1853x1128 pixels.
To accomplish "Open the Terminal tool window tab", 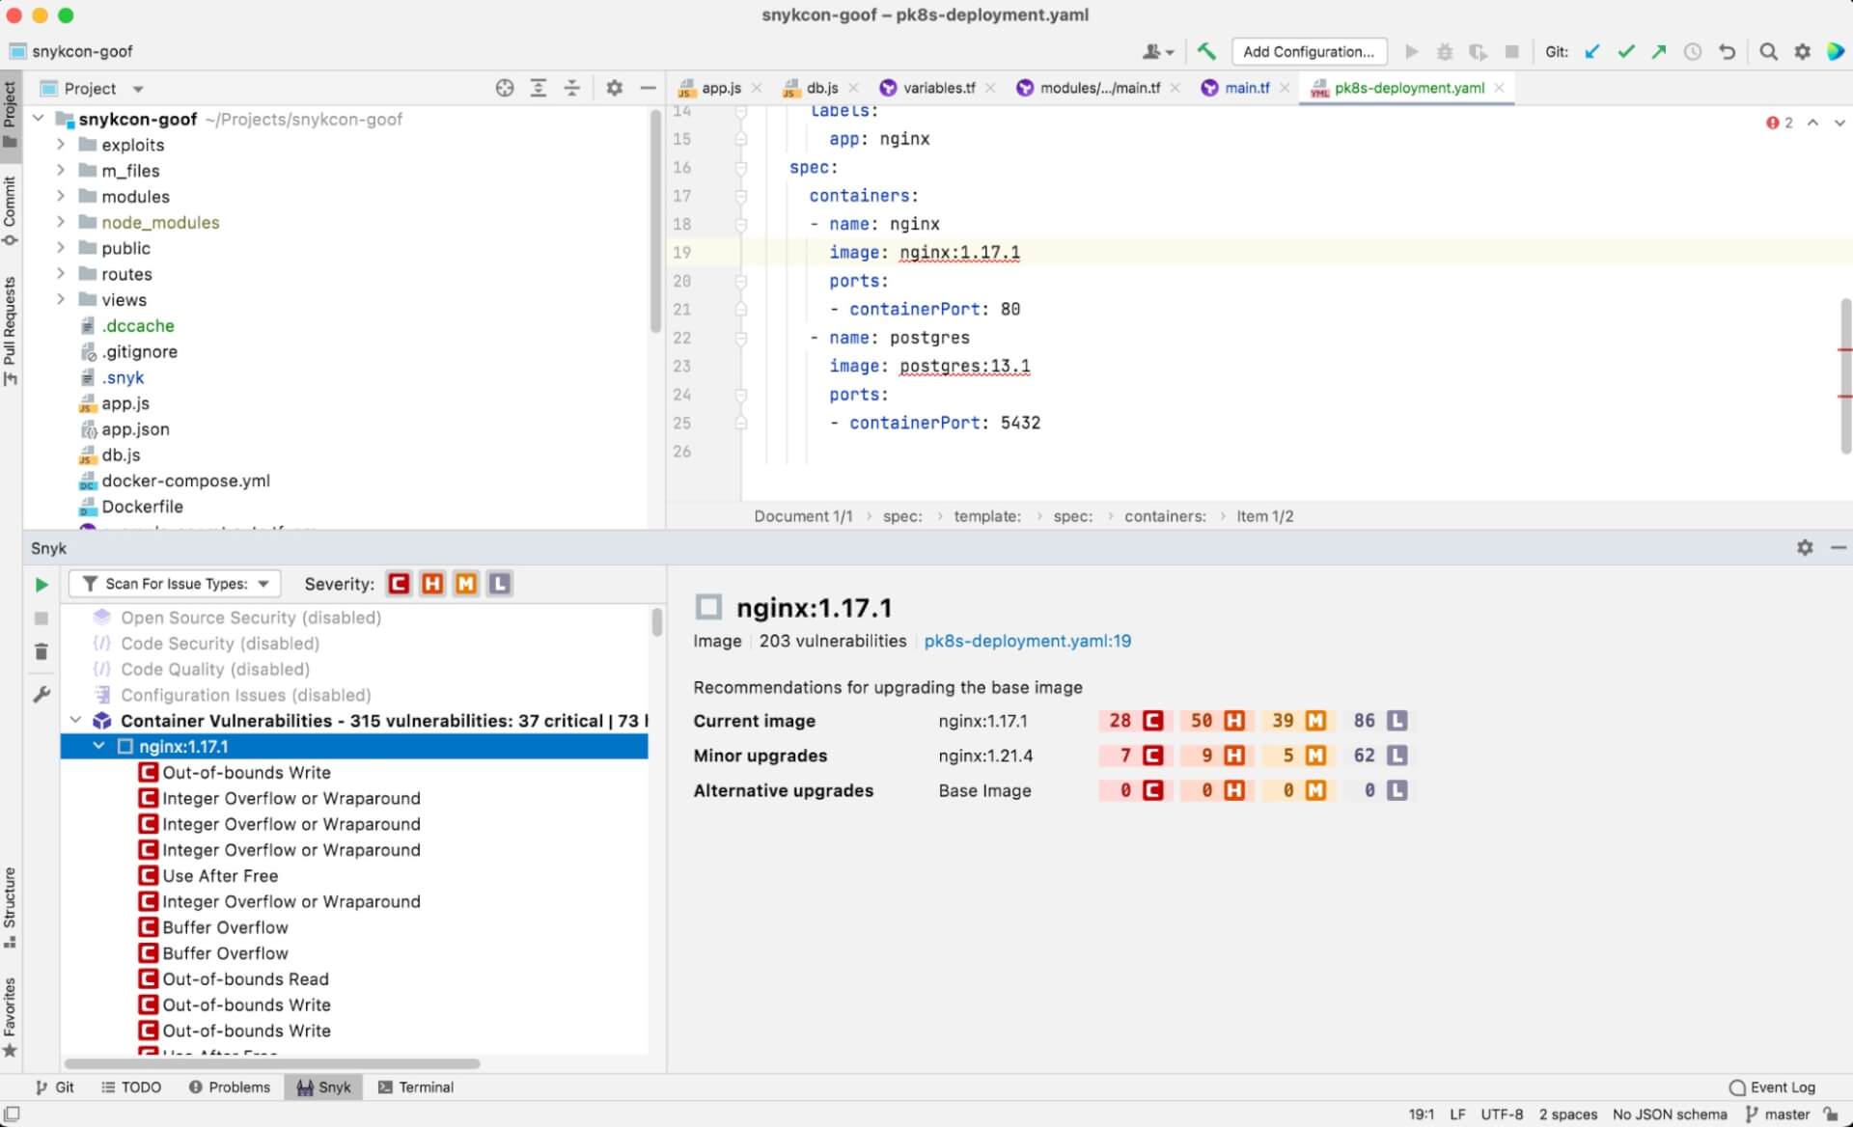I will [416, 1088].
